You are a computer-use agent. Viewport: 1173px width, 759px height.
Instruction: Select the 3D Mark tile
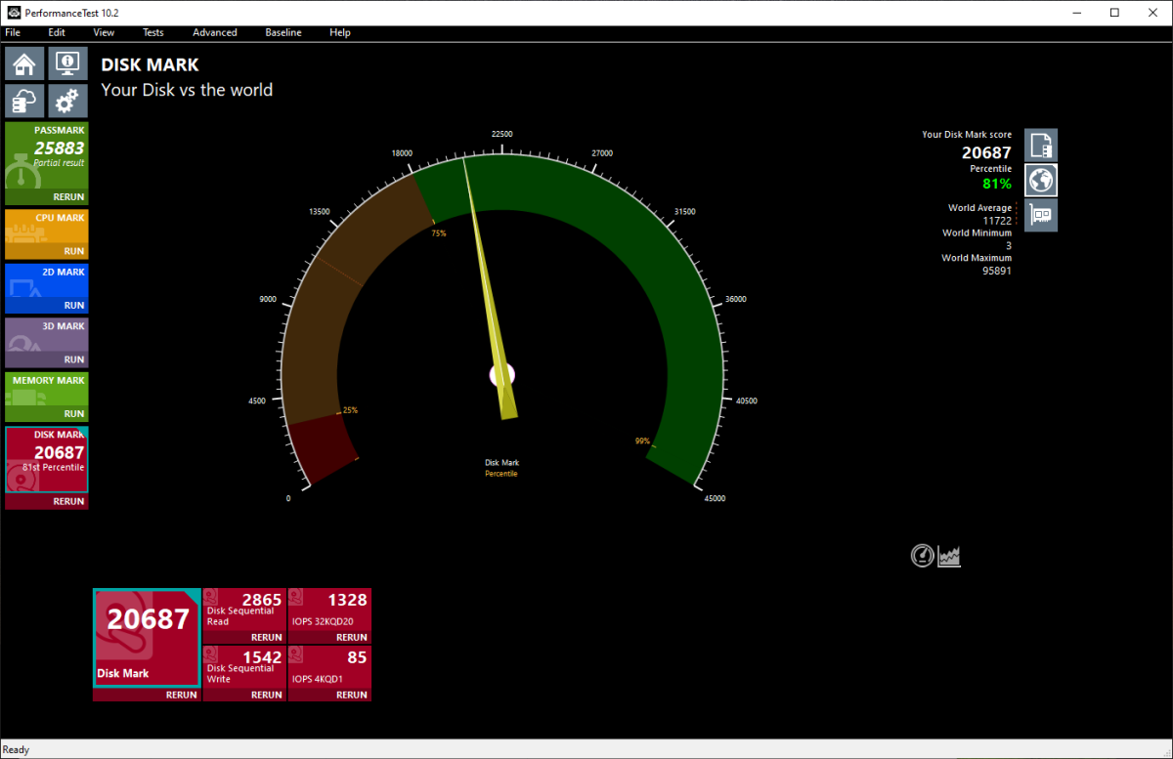[x=47, y=336]
